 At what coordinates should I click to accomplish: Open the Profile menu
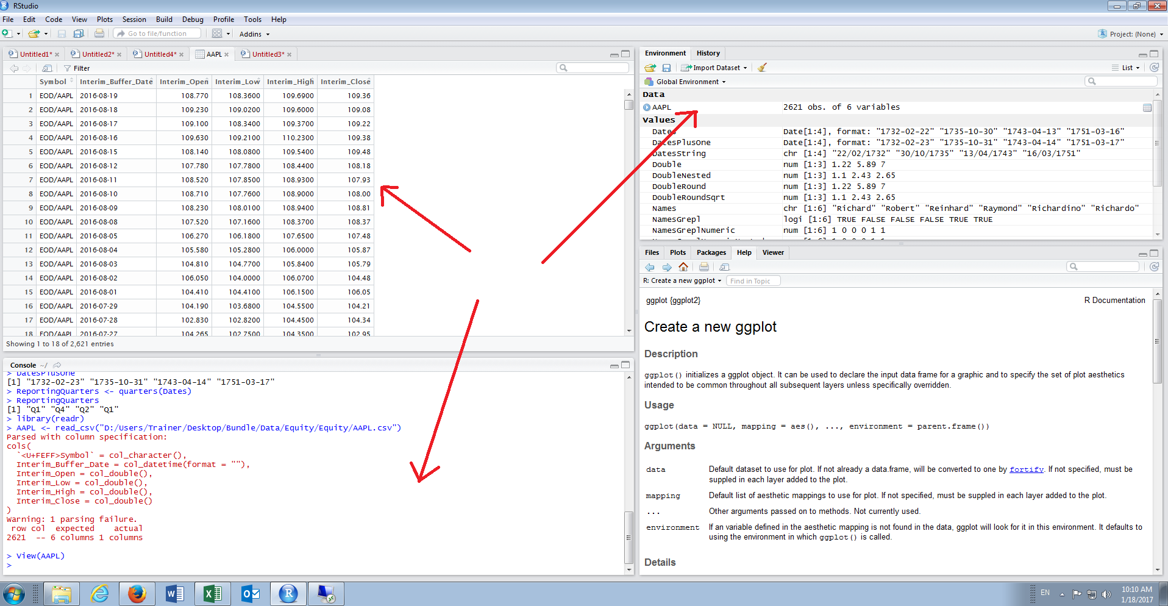pos(224,20)
